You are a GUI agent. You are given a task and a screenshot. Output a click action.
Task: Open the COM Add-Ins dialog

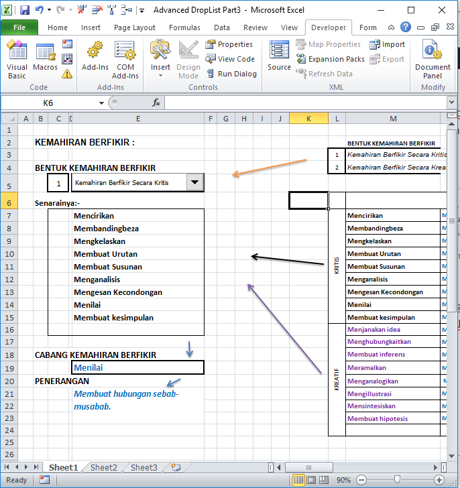tap(125, 58)
